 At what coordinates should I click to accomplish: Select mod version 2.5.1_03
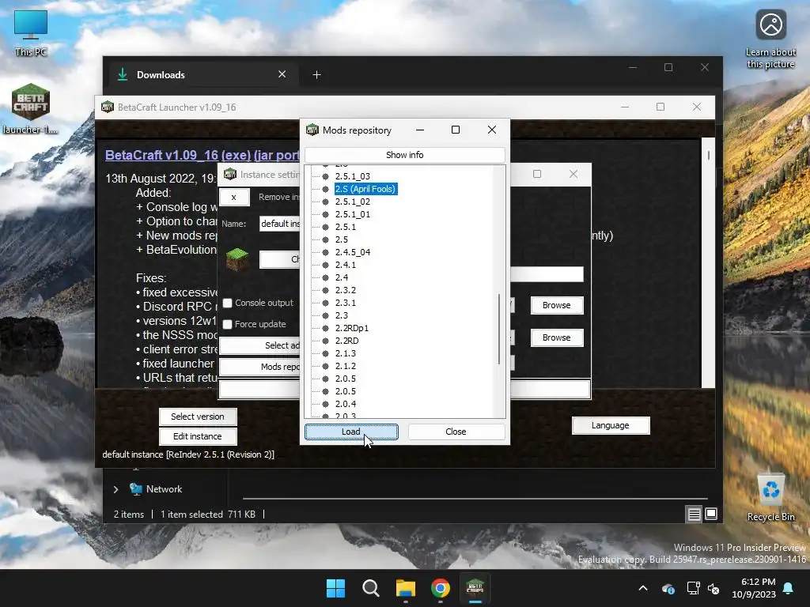pyautogui.click(x=352, y=176)
